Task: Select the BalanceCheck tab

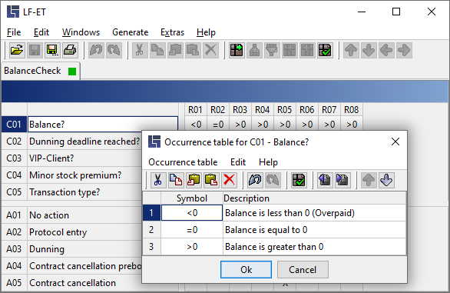Action: [41, 71]
